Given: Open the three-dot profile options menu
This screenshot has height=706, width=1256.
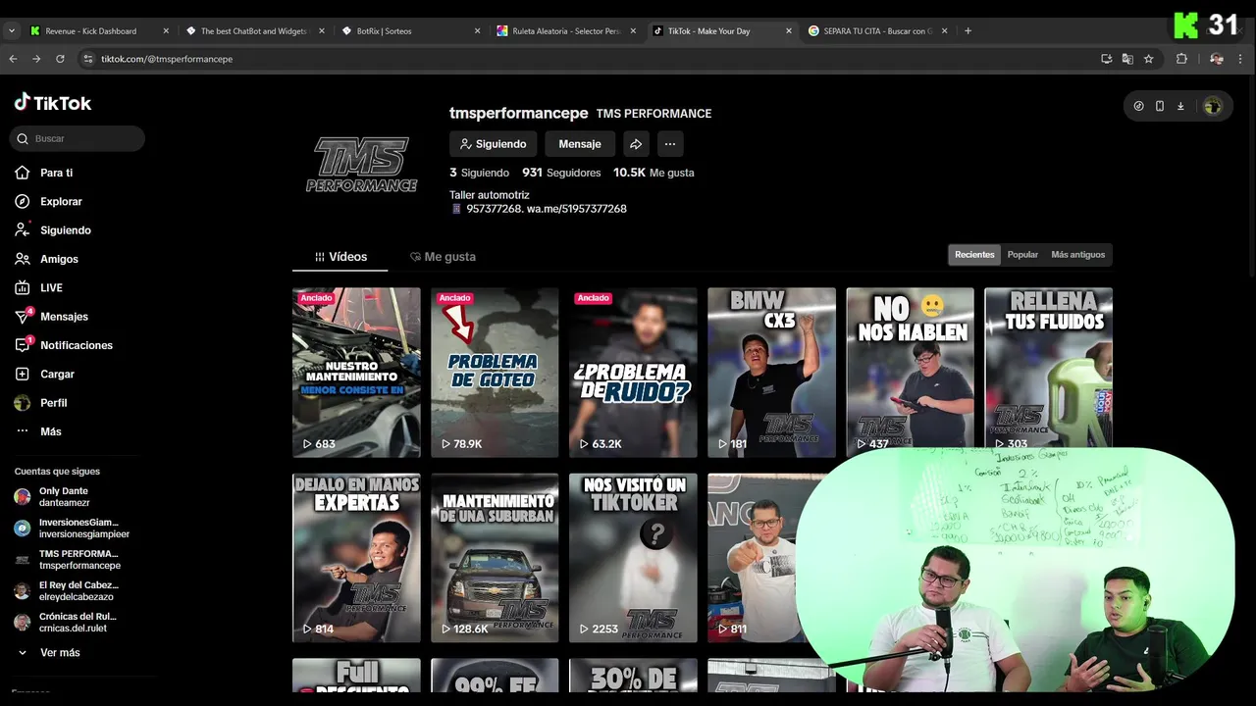Looking at the screenshot, I should [x=670, y=144].
